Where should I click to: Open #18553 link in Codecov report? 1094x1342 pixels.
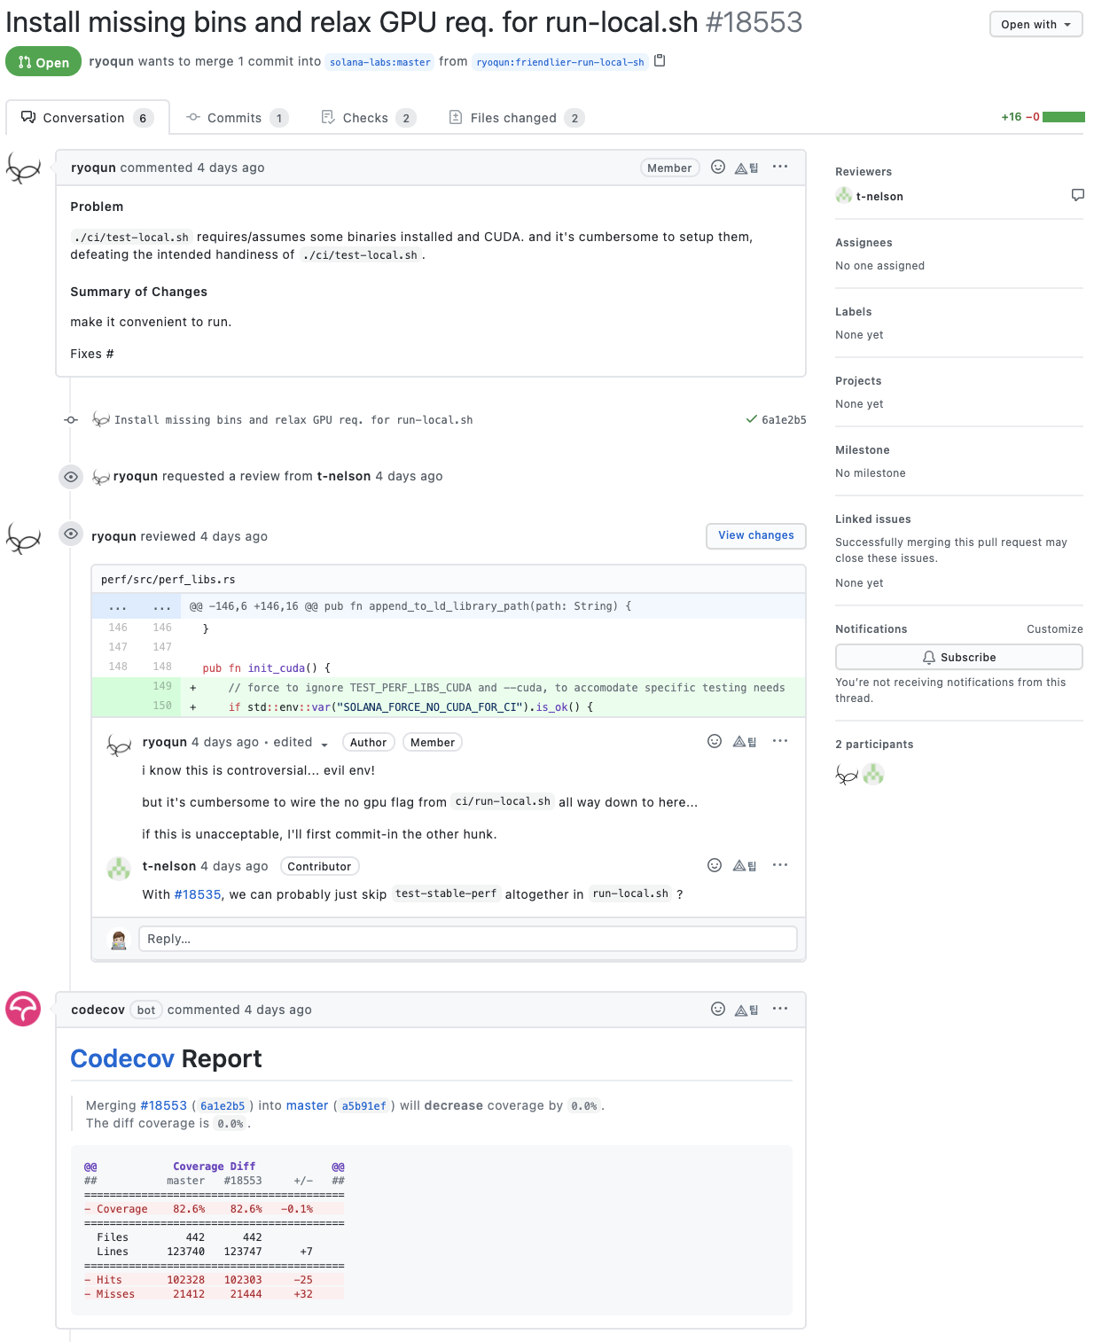click(x=164, y=1105)
